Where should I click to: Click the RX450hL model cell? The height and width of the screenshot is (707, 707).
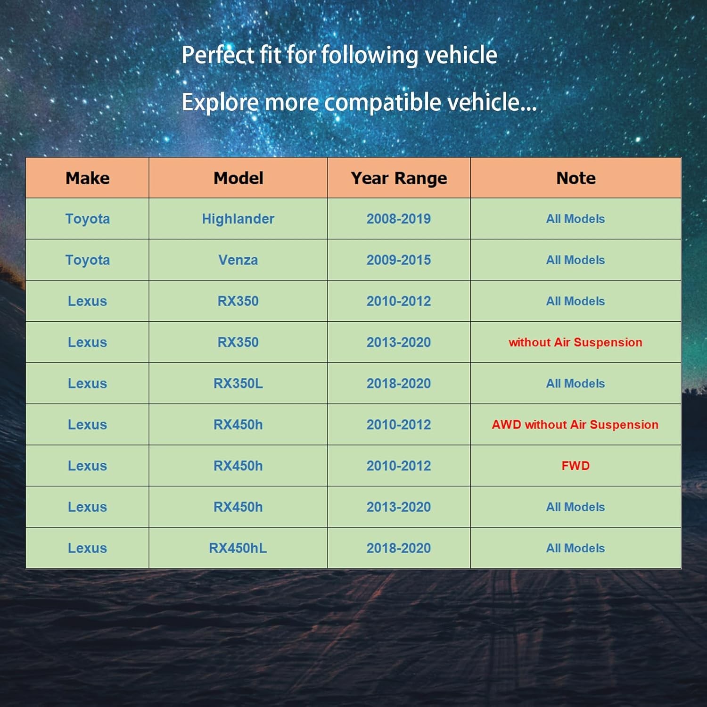click(x=238, y=548)
